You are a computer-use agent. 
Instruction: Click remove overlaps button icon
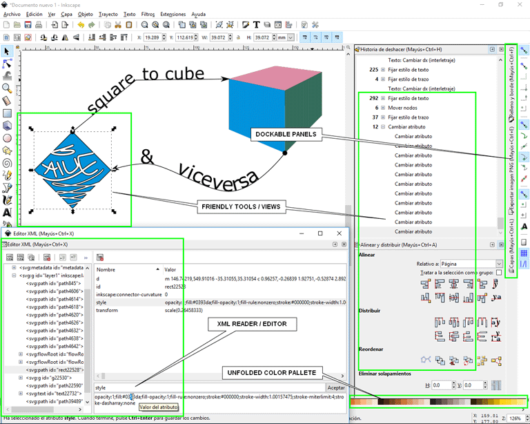[496, 385]
